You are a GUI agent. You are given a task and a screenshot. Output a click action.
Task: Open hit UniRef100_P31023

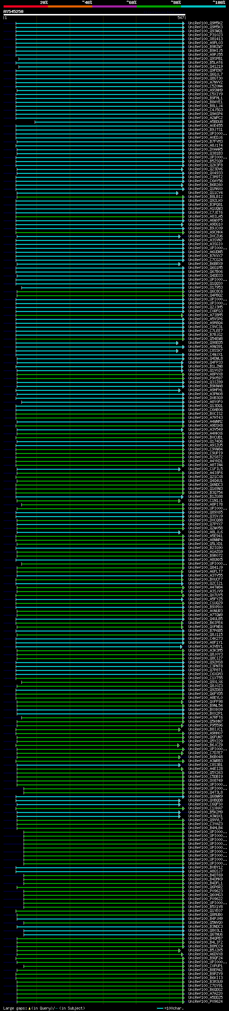pos(205,35)
